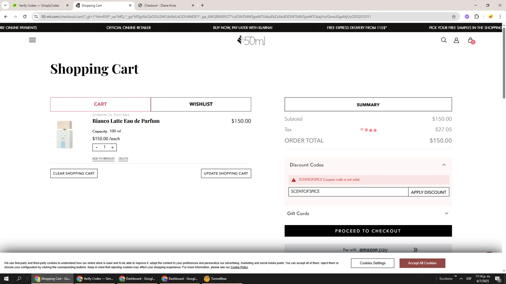Open the shopping bag icon
Viewport: 506px width, 284px height.
click(471, 40)
